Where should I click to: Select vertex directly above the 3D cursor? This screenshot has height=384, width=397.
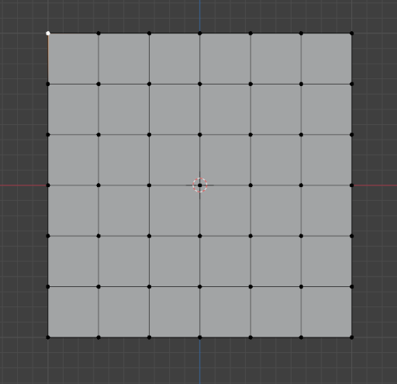pyautogui.click(x=200, y=134)
